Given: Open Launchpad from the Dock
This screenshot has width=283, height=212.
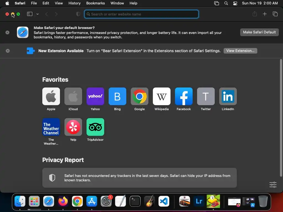Looking at the screenshot, I should (34, 201).
